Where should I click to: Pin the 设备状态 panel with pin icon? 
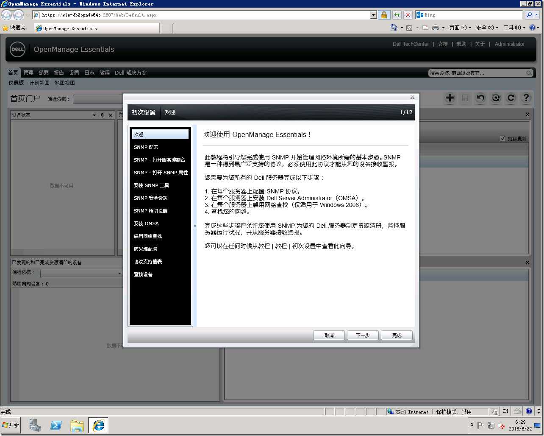coord(102,115)
